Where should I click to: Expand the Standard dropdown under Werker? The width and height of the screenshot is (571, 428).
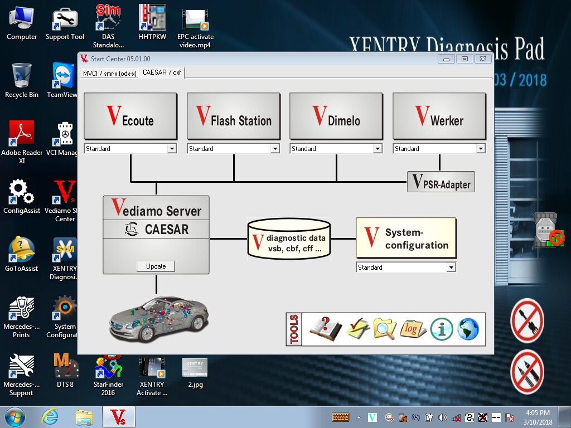click(481, 148)
